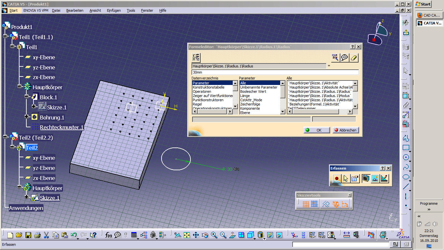This screenshot has height=250, width=444.
Task: Toggle the orange Grid display in Skizziertools
Action: pyautogui.click(x=306, y=204)
